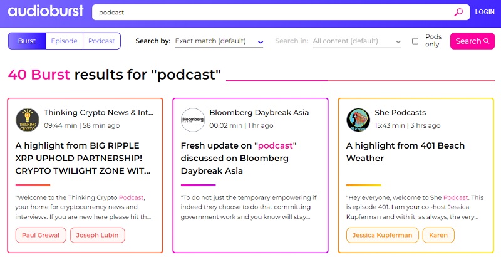501x257 pixels.
Task: Click the '09:44 min | 58 min ago' text
Action: pyautogui.click(x=82, y=125)
